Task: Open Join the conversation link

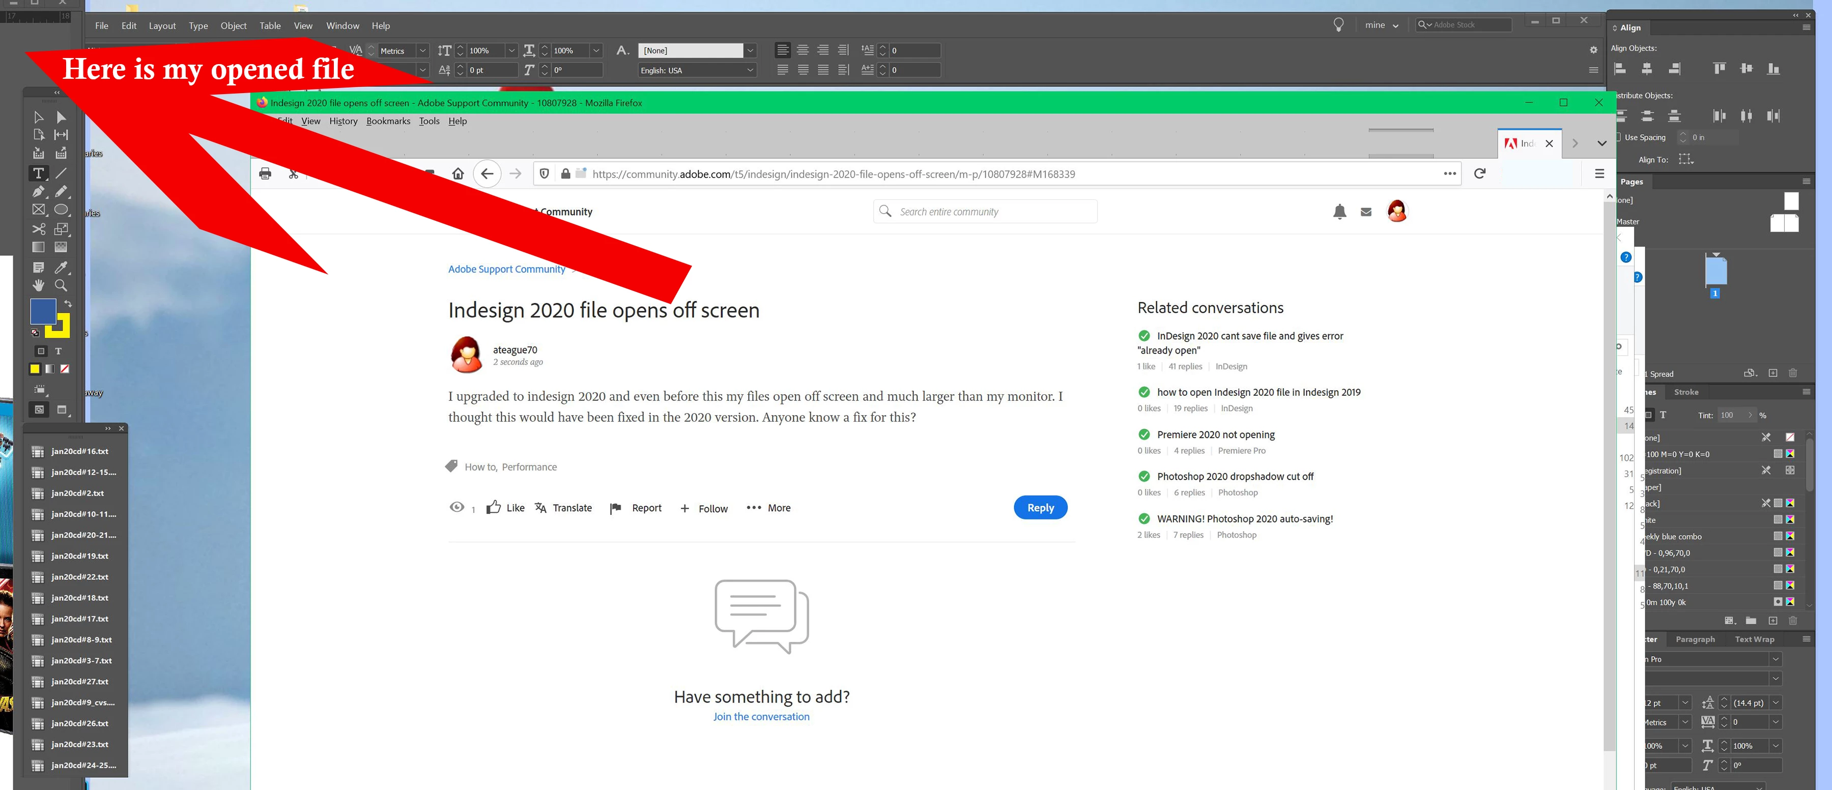Action: tap(762, 717)
